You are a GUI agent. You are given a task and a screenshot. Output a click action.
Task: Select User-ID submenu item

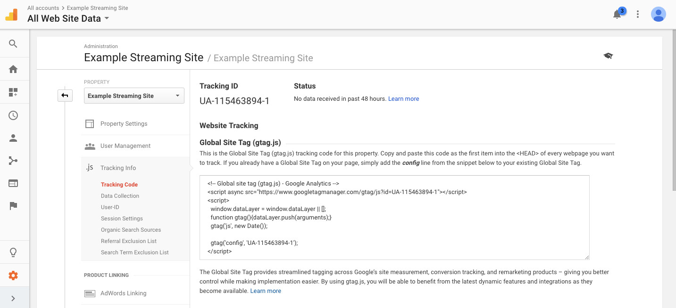[110, 207]
